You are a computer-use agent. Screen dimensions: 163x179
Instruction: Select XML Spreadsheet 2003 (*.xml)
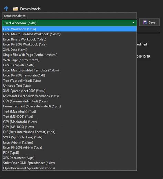point(69,91)
